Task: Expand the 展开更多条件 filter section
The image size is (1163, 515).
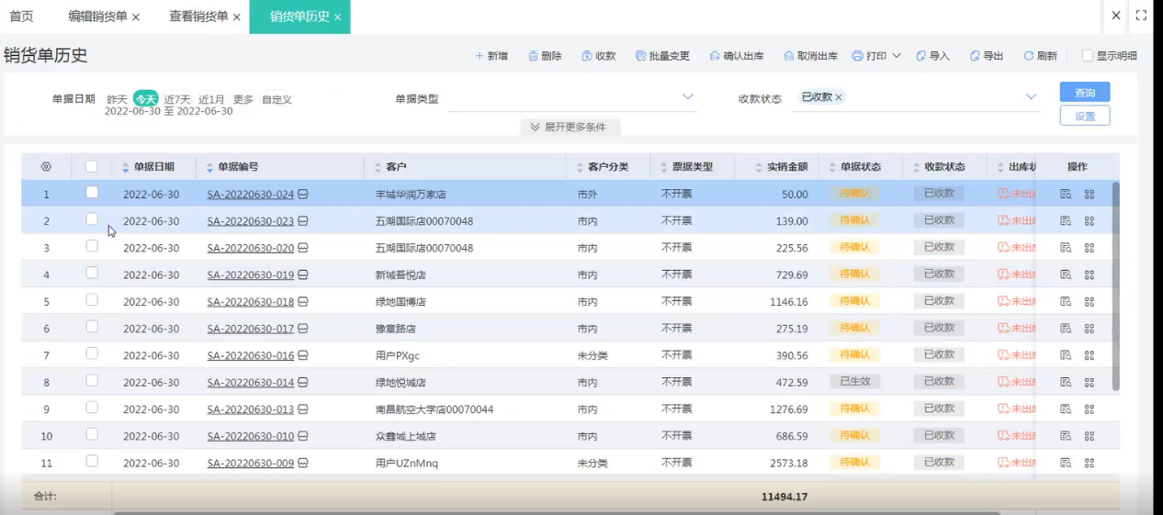Action: (570, 127)
